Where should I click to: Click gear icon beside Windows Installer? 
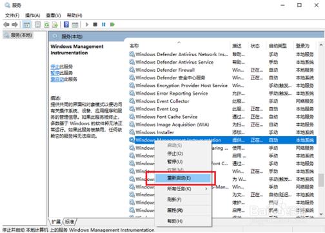132,132
